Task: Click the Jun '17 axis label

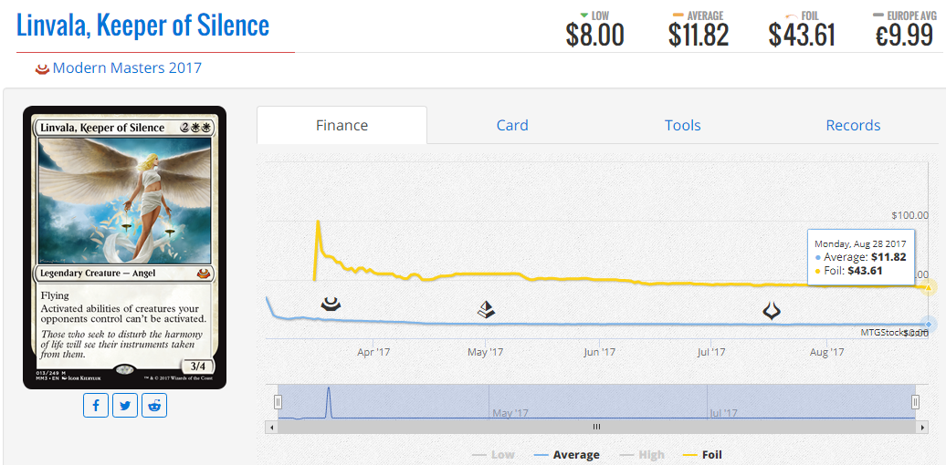Action: point(599,352)
